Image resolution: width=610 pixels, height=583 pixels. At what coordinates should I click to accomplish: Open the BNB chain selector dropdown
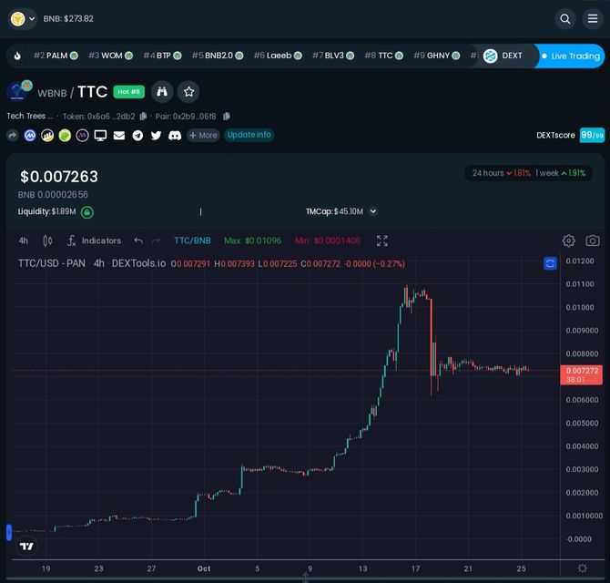[23, 19]
